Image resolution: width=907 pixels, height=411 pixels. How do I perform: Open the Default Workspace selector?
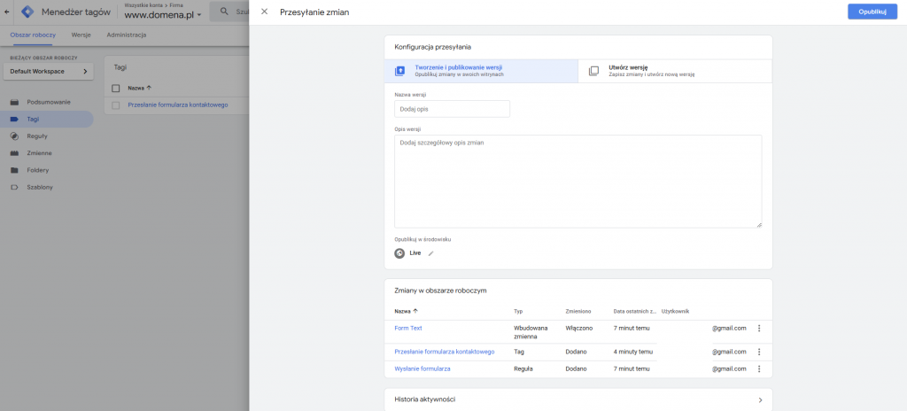point(49,71)
